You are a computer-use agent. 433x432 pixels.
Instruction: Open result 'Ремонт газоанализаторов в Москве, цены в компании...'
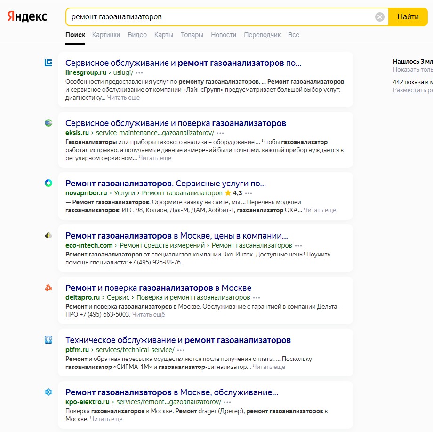176,236
